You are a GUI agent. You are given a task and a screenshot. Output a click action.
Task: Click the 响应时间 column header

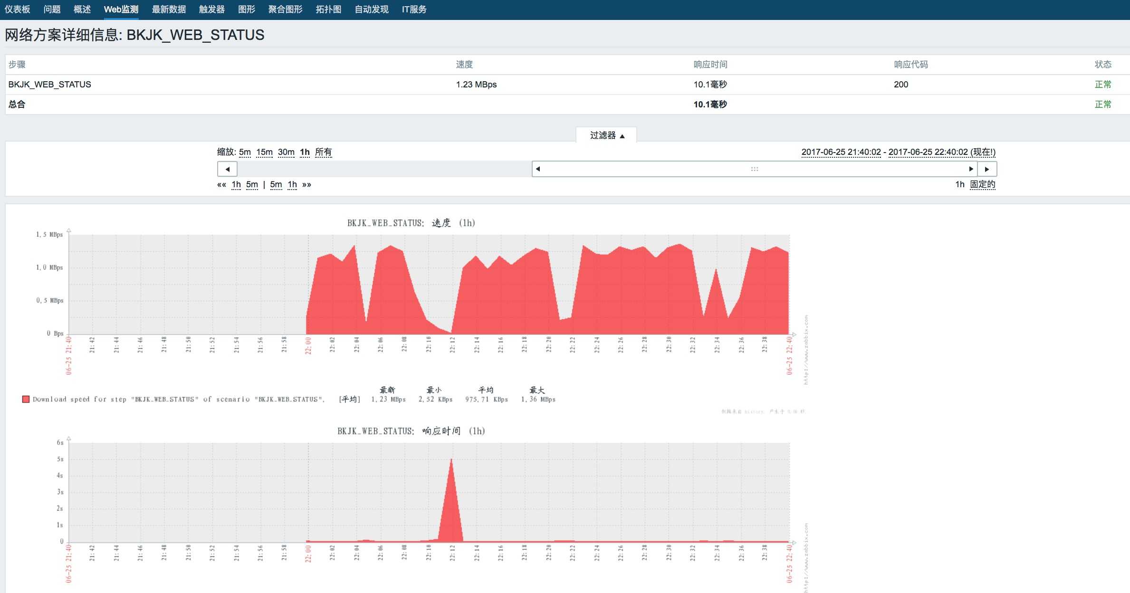710,65
